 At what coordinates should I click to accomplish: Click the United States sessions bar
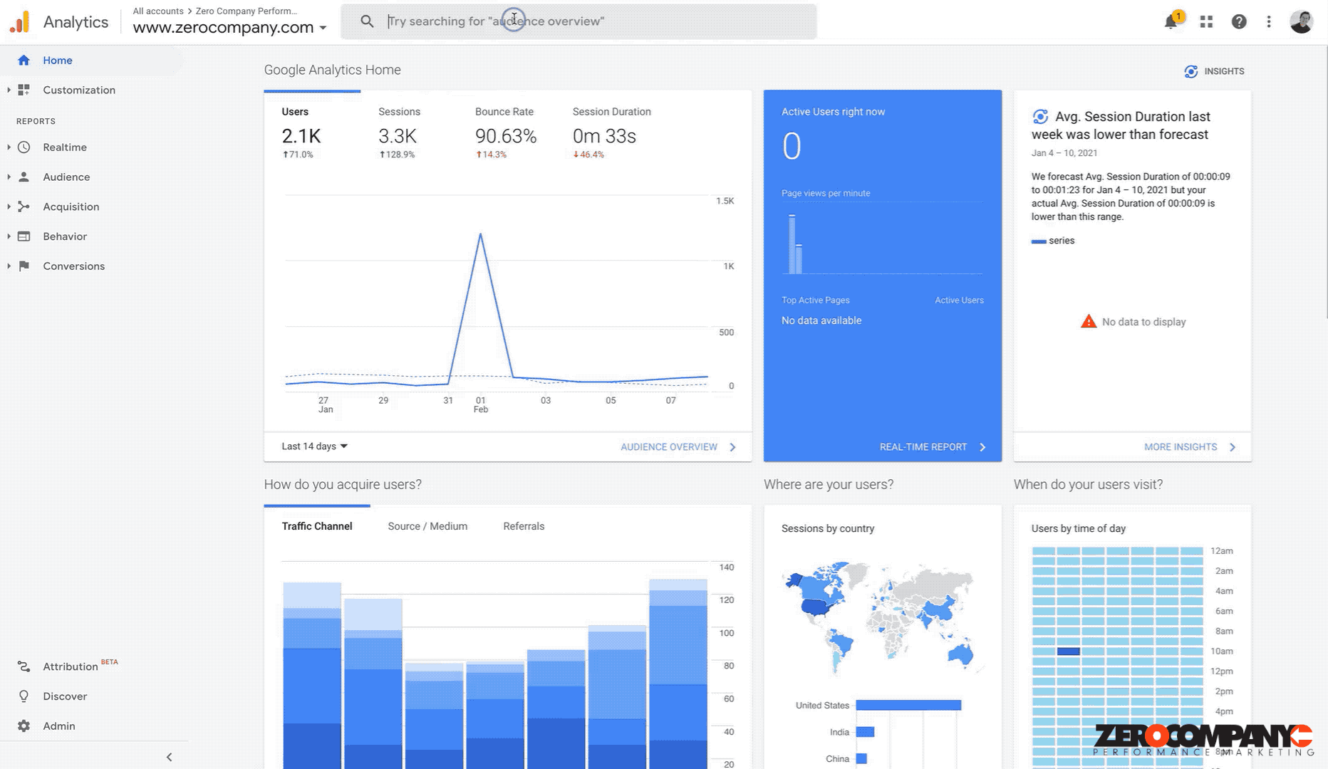(908, 705)
